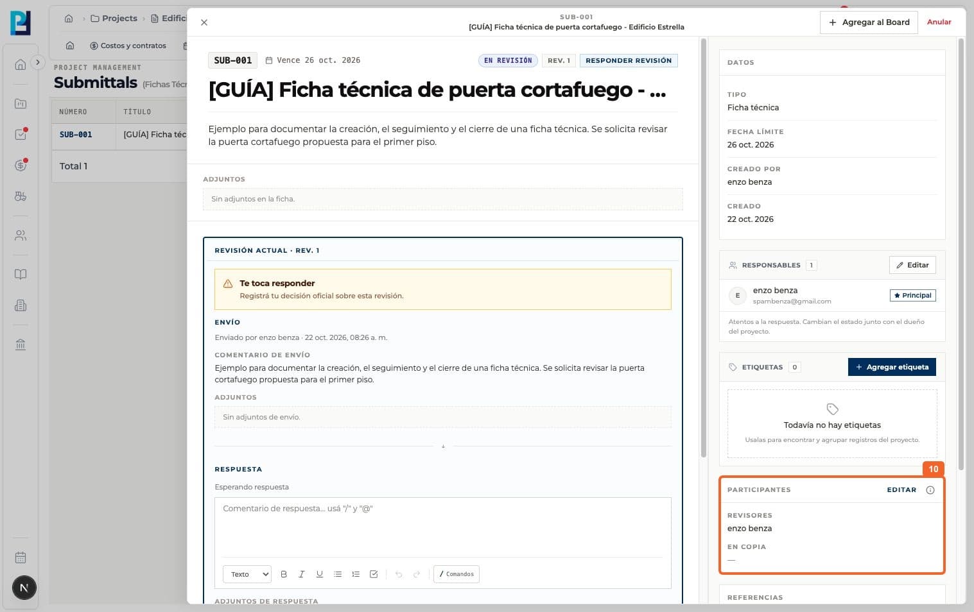The image size is (974, 612).
Task: Insert a numbered list
Action: point(356,574)
